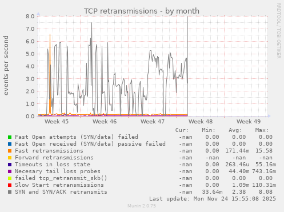Click Fast retransmissions average 171.44m
The height and width of the screenshot is (212, 284).
pyautogui.click(x=237, y=151)
